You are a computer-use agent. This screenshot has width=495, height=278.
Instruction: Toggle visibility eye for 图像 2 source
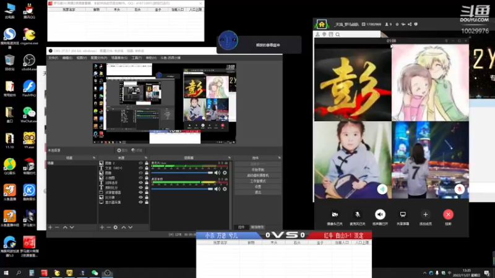pos(141,163)
